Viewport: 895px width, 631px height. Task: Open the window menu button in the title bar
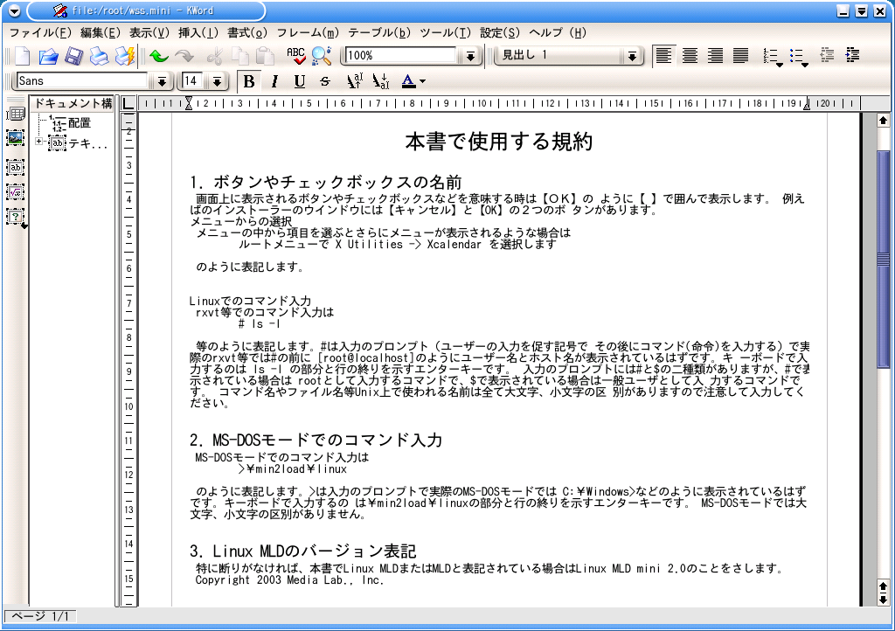[x=14, y=10]
